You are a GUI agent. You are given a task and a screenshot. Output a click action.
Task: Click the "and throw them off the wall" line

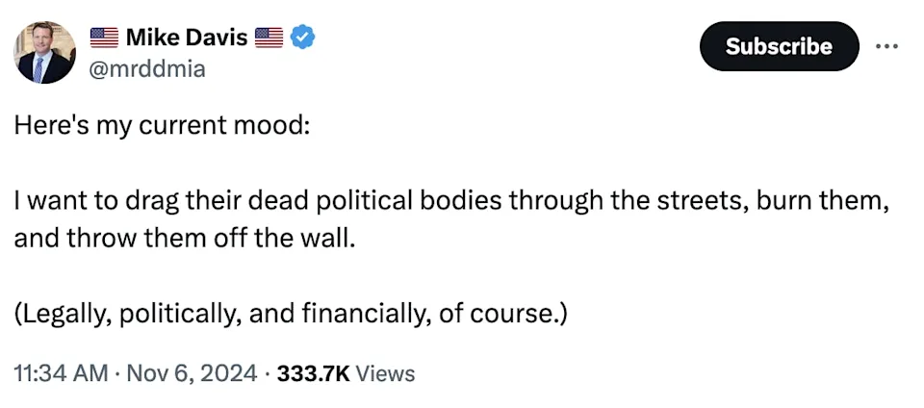pos(185,237)
